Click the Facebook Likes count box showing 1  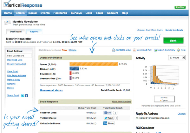pyautogui.click(x=115, y=113)
